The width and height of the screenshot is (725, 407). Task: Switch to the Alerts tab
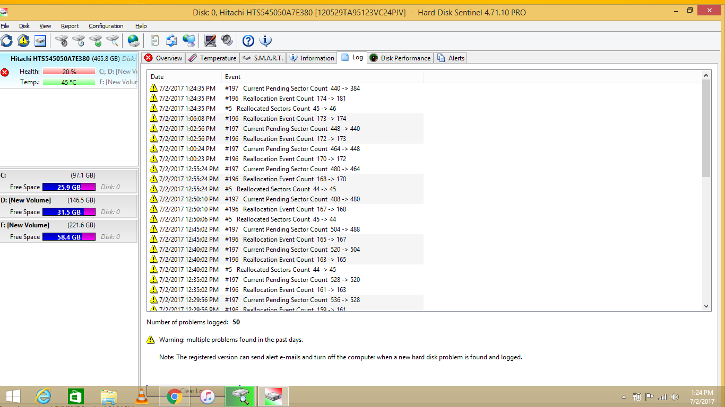[451, 58]
